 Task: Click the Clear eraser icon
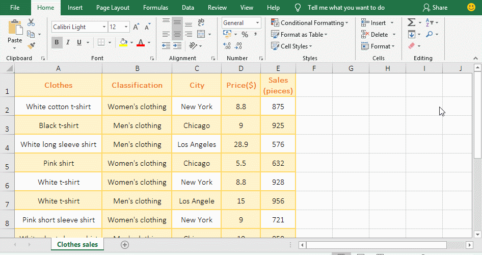[411, 46]
